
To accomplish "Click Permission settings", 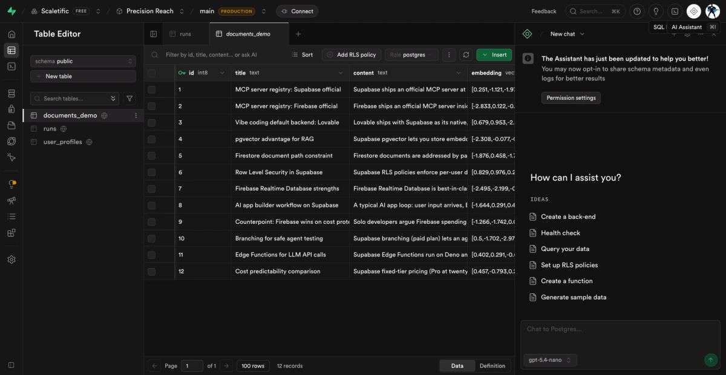I will click(x=571, y=97).
